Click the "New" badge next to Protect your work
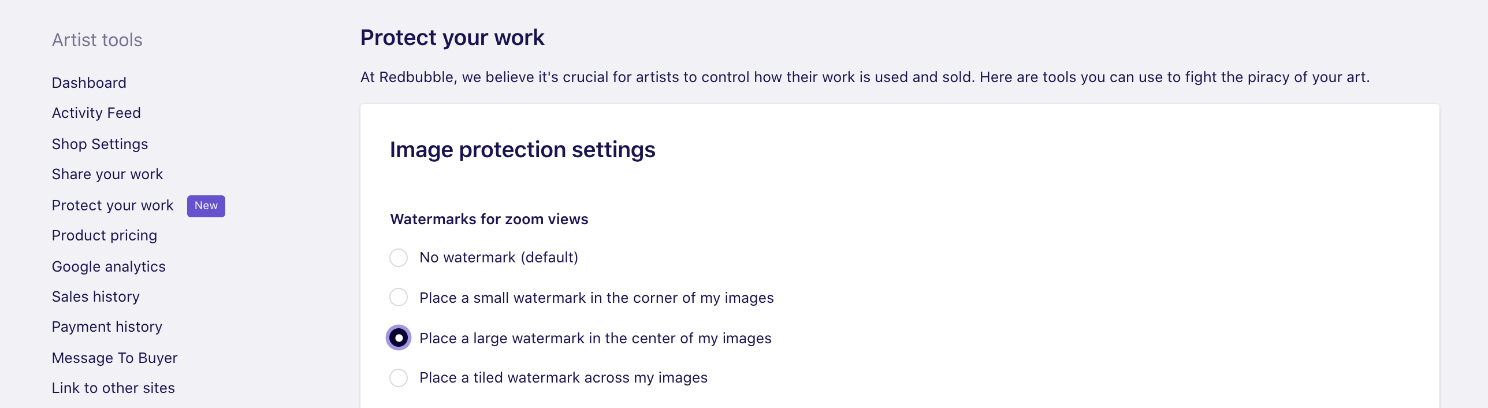Viewport: 1488px width, 408px height. (x=206, y=205)
